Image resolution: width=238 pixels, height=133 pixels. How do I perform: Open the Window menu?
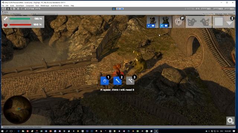point(66,6)
